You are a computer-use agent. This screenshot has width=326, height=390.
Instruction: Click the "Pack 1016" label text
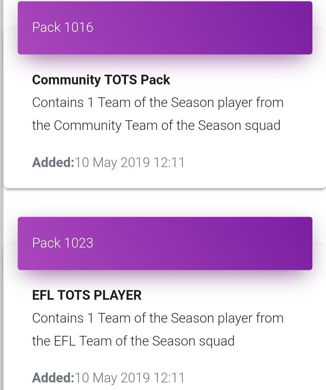(62, 28)
